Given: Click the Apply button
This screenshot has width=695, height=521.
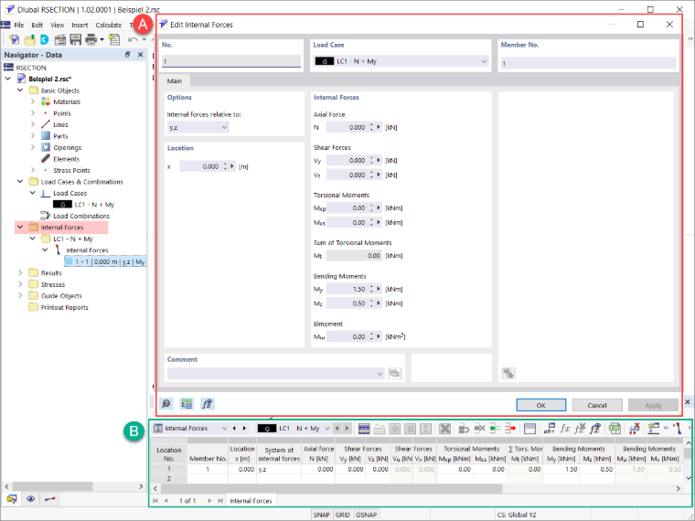Looking at the screenshot, I should (653, 405).
